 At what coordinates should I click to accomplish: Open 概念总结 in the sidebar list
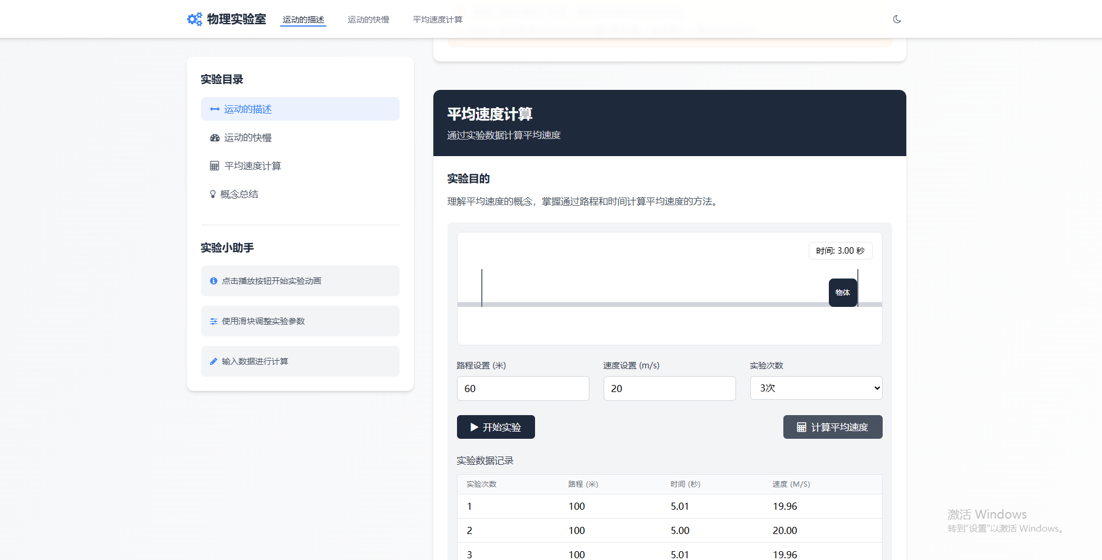point(239,195)
